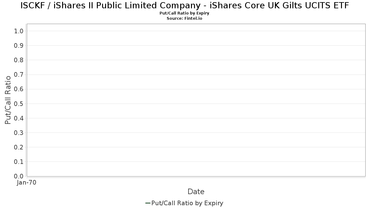The width and height of the screenshot is (369, 208).
Task: Click the 0.5 y-axis tick label
Action: (19, 104)
